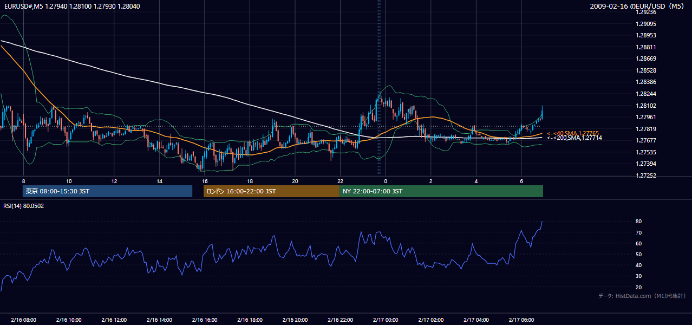
Task: Click the 2/16 12:00 bottom time label
Action: point(114,320)
